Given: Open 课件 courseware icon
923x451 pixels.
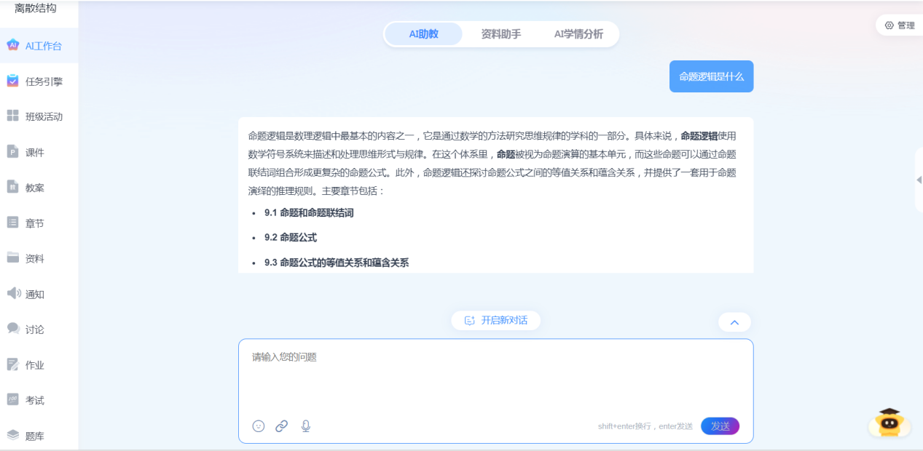Looking at the screenshot, I should point(13,152).
